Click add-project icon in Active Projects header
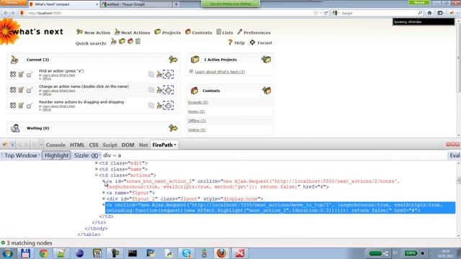This screenshot has width=461, height=259. (x=266, y=59)
